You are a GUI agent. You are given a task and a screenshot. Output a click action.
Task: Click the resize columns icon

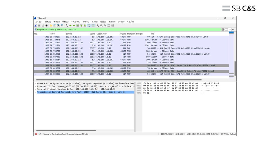109,26
